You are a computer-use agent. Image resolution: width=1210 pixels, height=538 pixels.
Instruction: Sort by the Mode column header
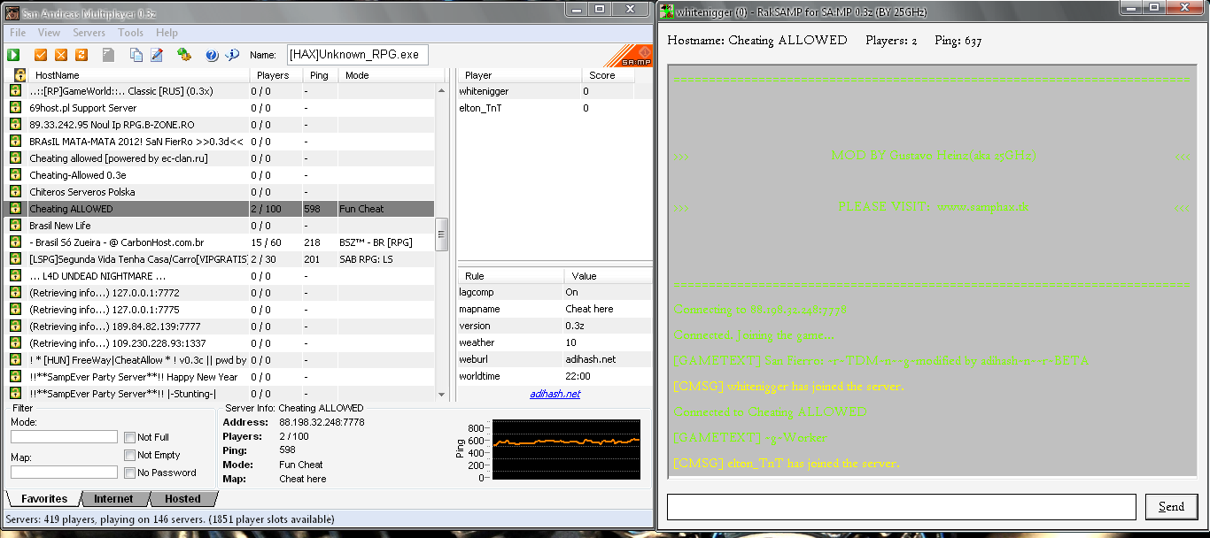click(391, 75)
